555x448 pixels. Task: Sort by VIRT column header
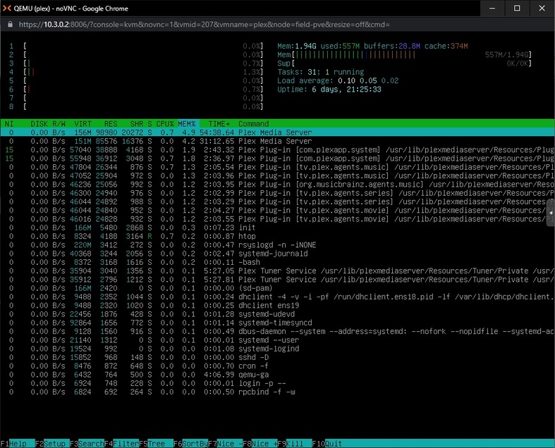[x=83, y=124]
